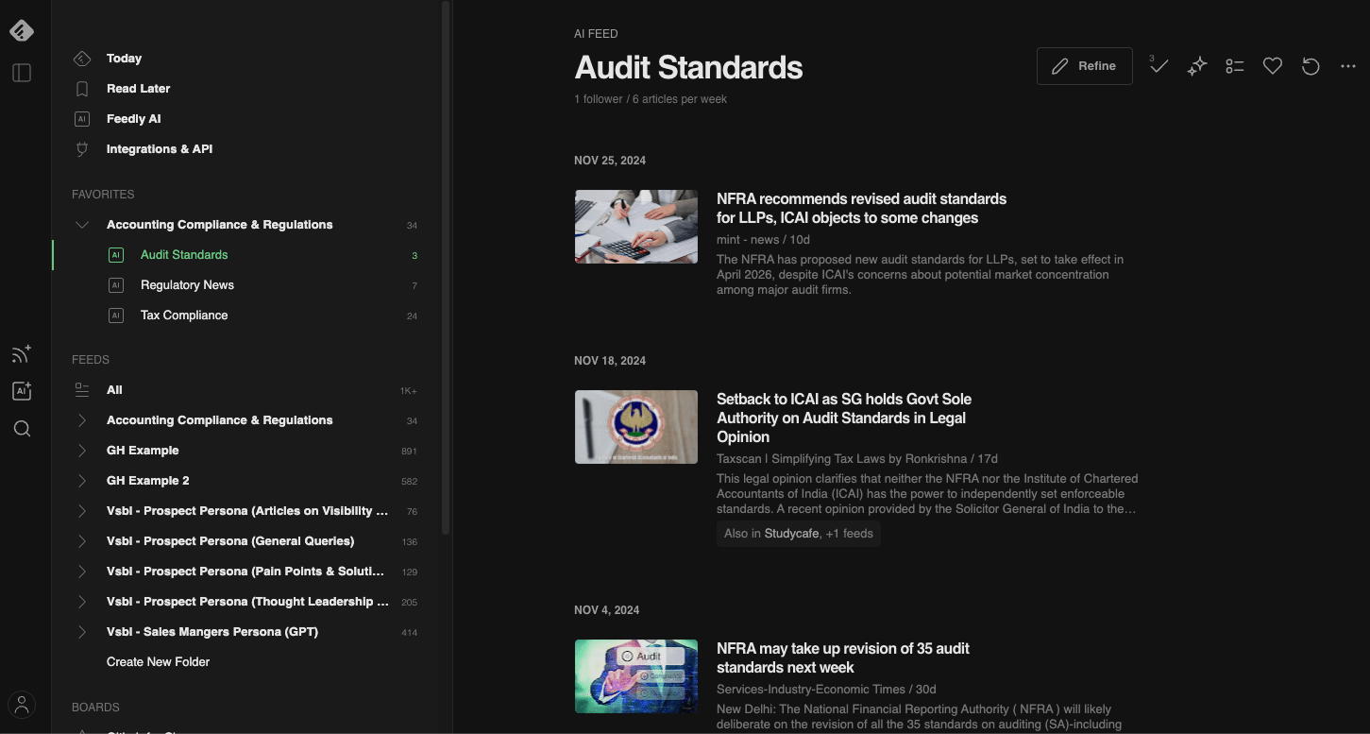Click the Studycafe source link
This screenshot has width=1370, height=734.
coord(791,534)
